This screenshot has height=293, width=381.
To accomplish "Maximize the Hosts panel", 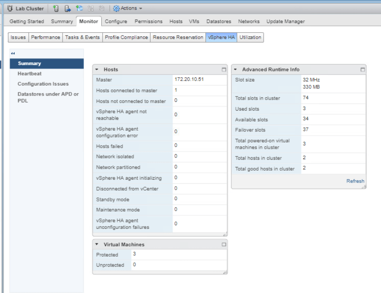I will click(224, 70).
